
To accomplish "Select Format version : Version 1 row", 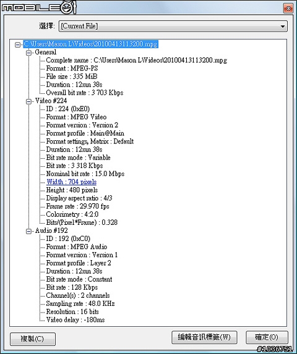I will (82, 255).
